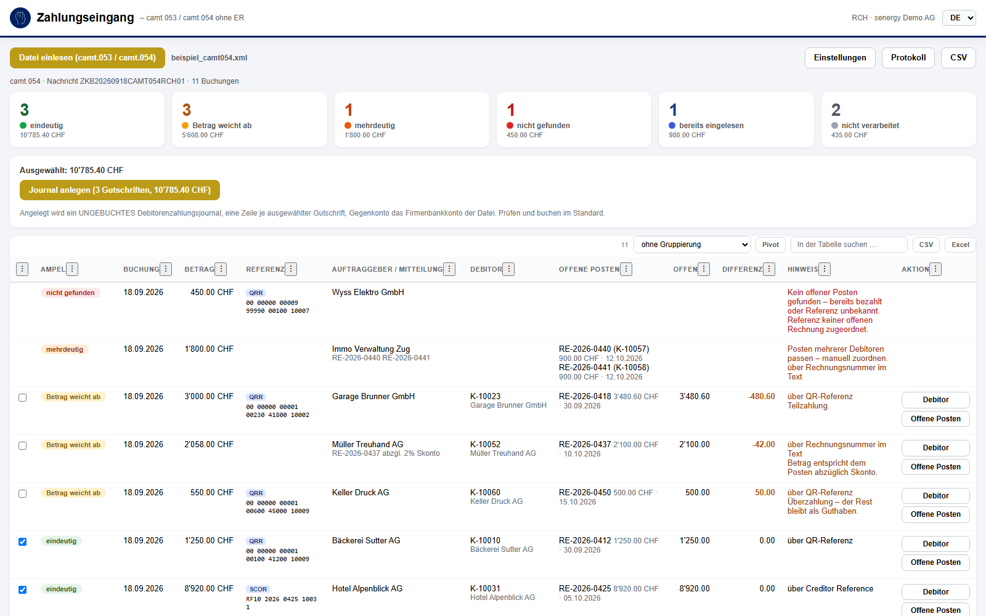Open Debitor for Keller Druck AG
The image size is (986, 616).
click(935, 496)
